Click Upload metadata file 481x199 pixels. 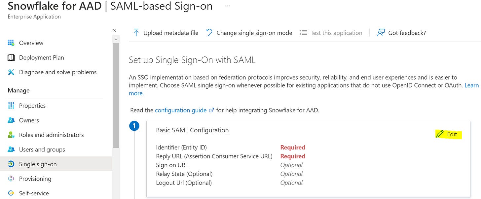pos(166,33)
